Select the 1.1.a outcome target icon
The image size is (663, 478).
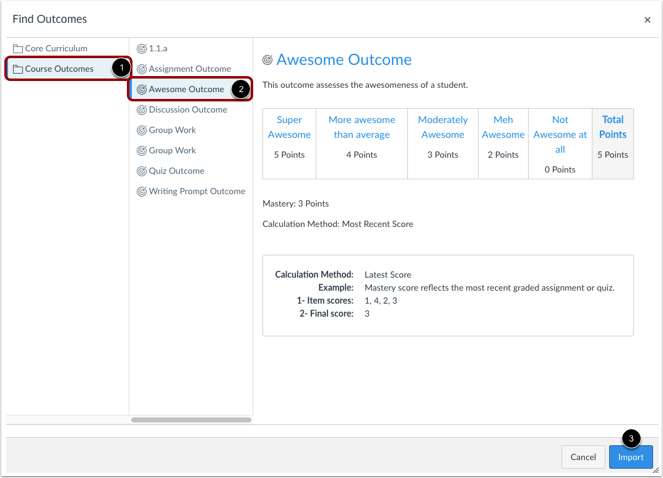142,49
